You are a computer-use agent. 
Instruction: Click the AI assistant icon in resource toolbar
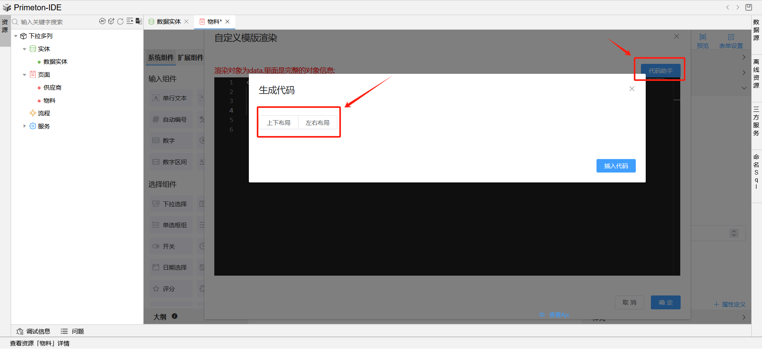(x=102, y=21)
